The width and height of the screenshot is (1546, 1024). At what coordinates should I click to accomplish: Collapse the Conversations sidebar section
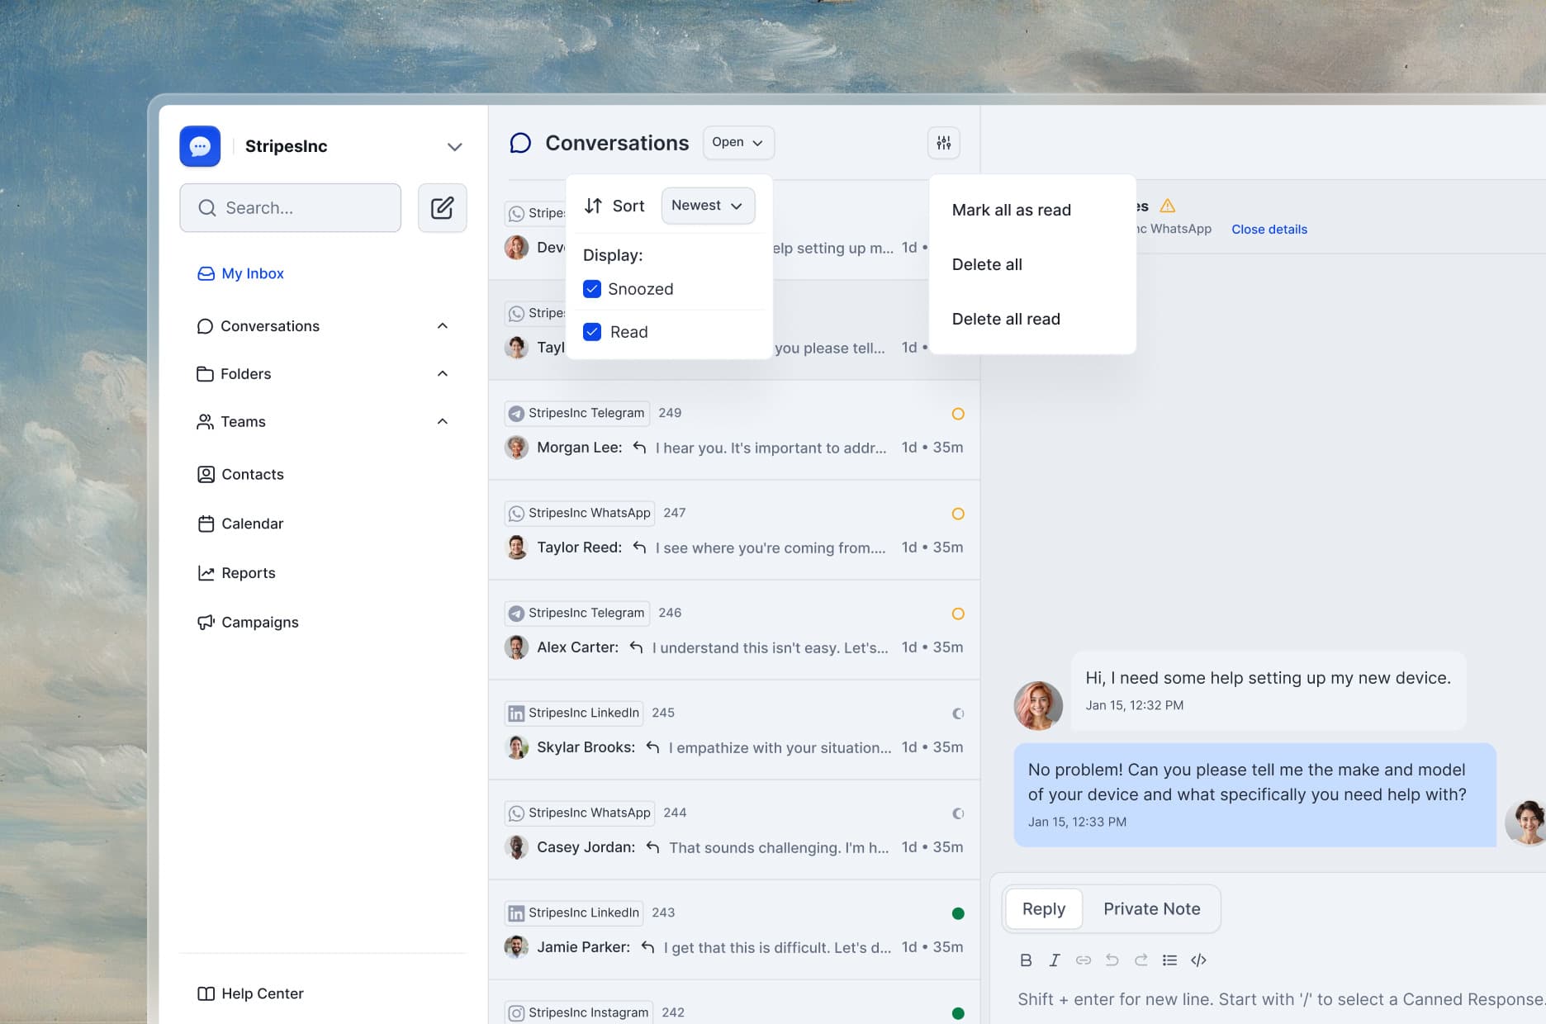(443, 326)
